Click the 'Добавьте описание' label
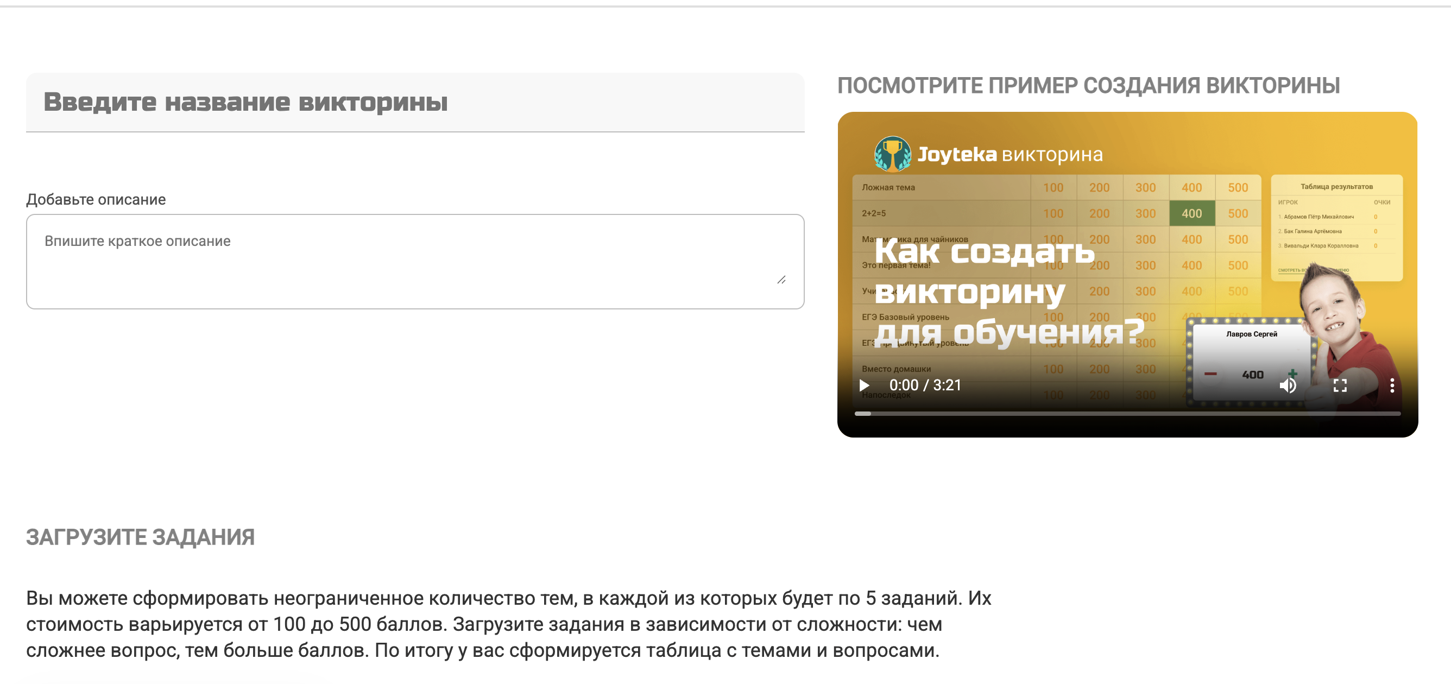This screenshot has width=1451, height=684. point(96,199)
